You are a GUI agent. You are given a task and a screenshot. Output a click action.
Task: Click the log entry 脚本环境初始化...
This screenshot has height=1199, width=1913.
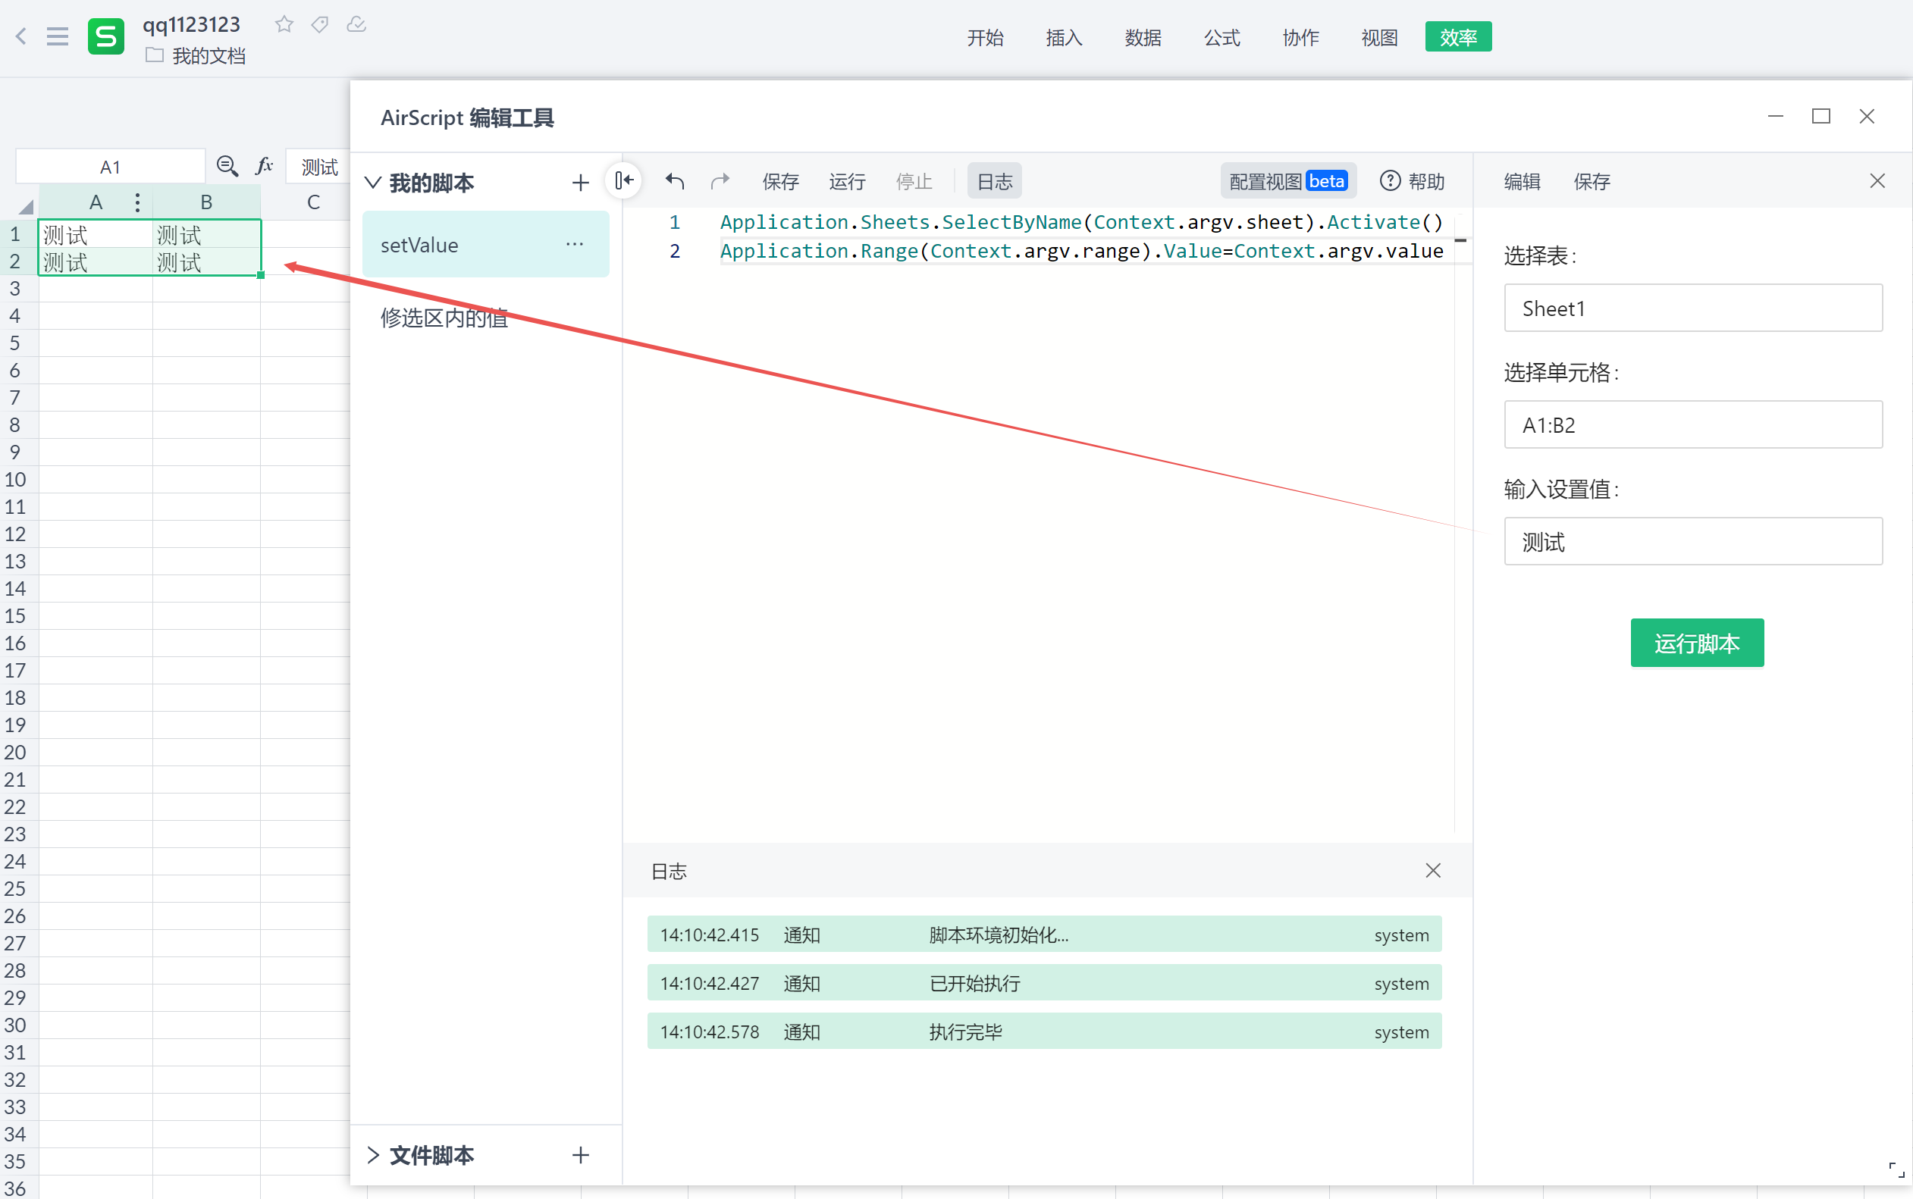point(1044,935)
